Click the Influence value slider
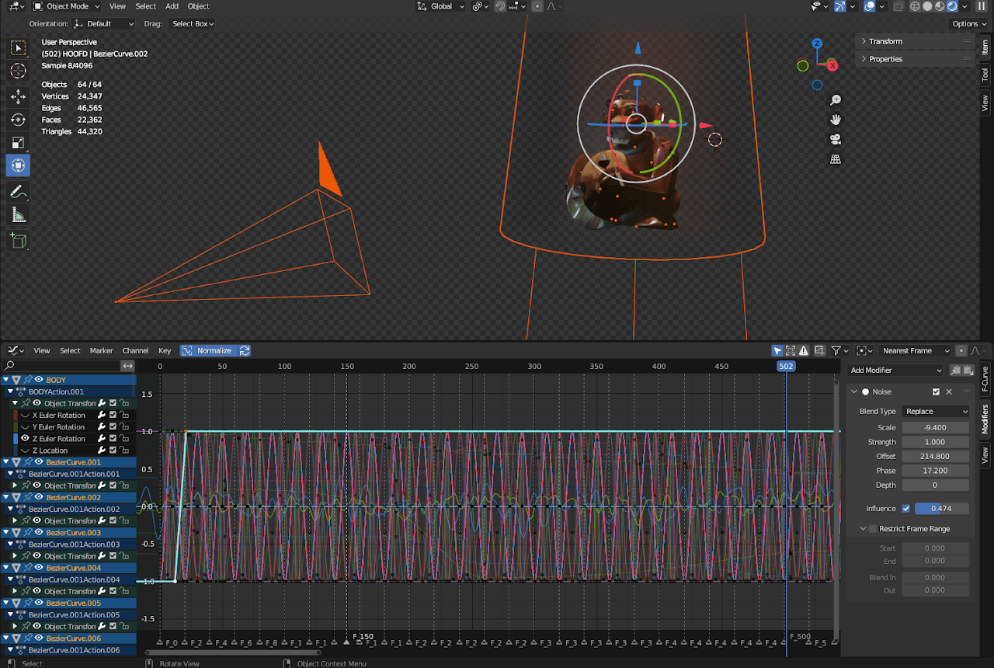 [941, 509]
